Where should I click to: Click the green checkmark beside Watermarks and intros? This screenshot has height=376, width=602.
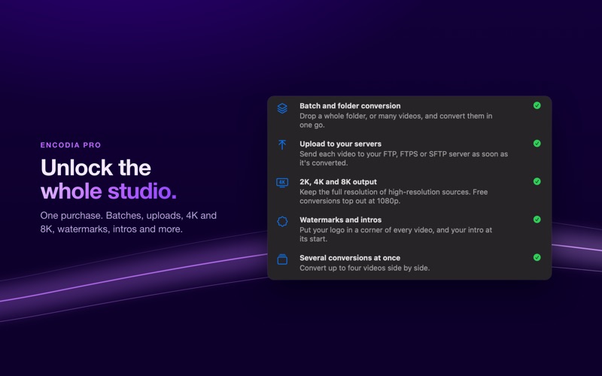[x=537, y=220]
